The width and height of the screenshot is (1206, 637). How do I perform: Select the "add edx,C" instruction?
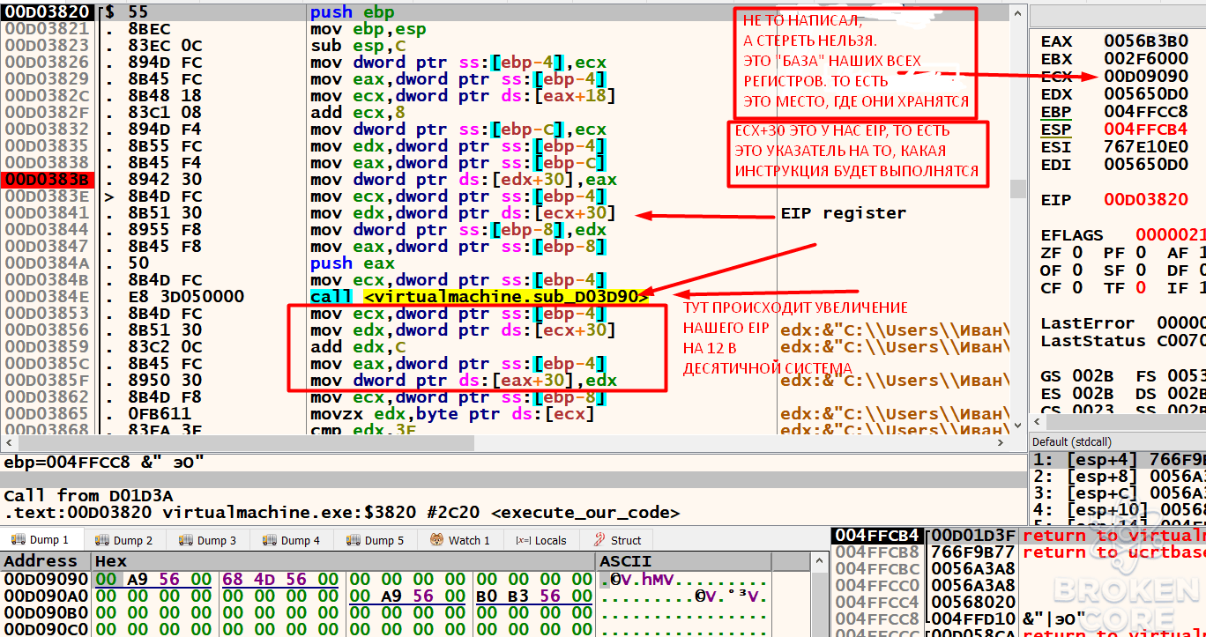click(357, 347)
